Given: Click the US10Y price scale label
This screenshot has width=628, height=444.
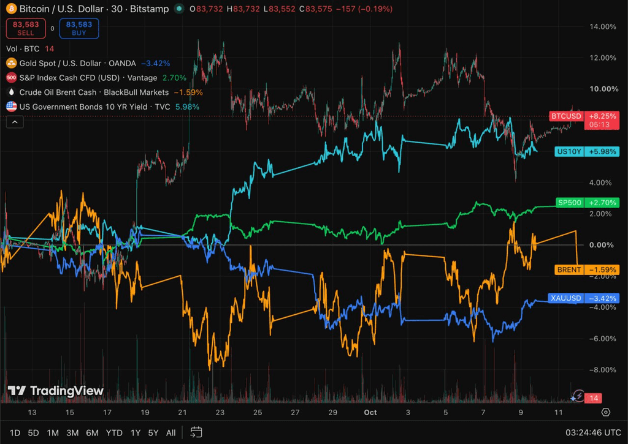Looking at the screenshot, I should tap(569, 152).
